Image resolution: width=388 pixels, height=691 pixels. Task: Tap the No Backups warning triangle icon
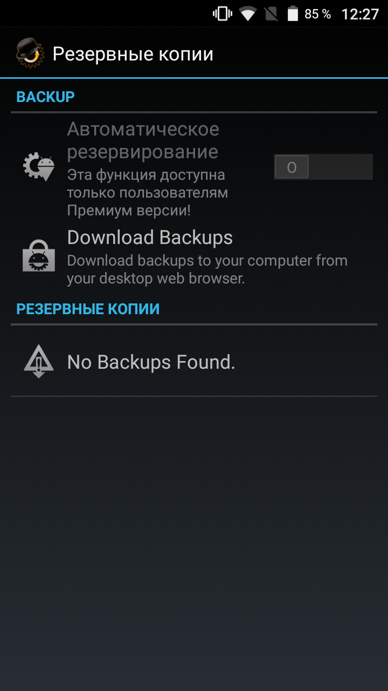coord(39,361)
